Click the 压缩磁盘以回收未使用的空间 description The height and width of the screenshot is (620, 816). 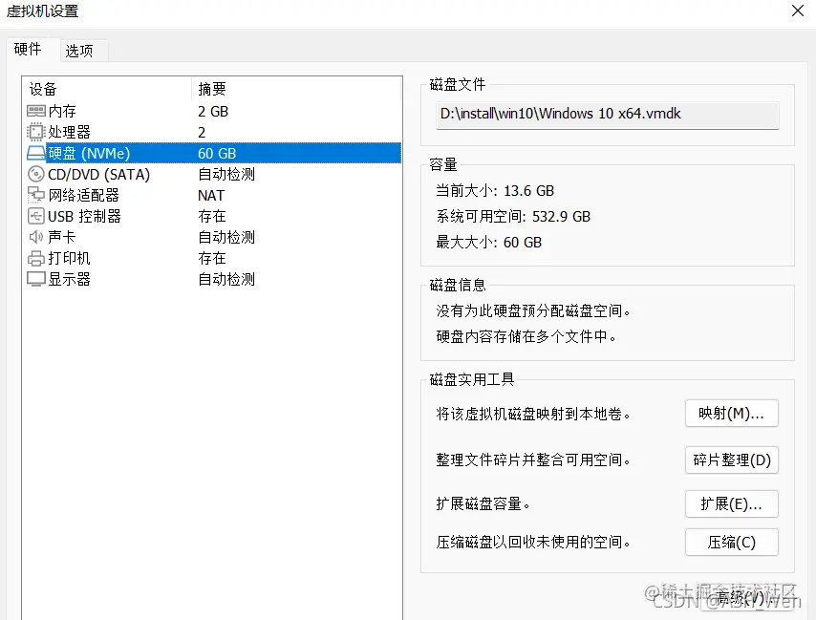[x=533, y=543]
